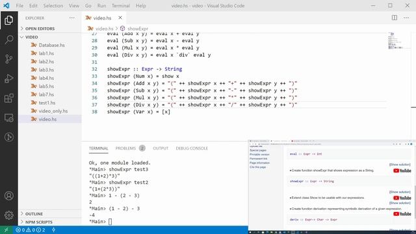This screenshot has height=234, width=416.
Task: Open Explorer Views and More Actions ellipsis
Action: click(x=72, y=18)
